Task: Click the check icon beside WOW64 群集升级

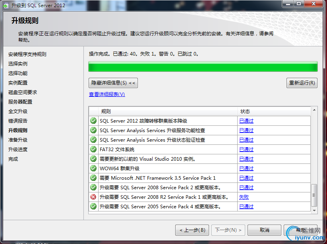Action: pyautogui.click(x=93, y=168)
